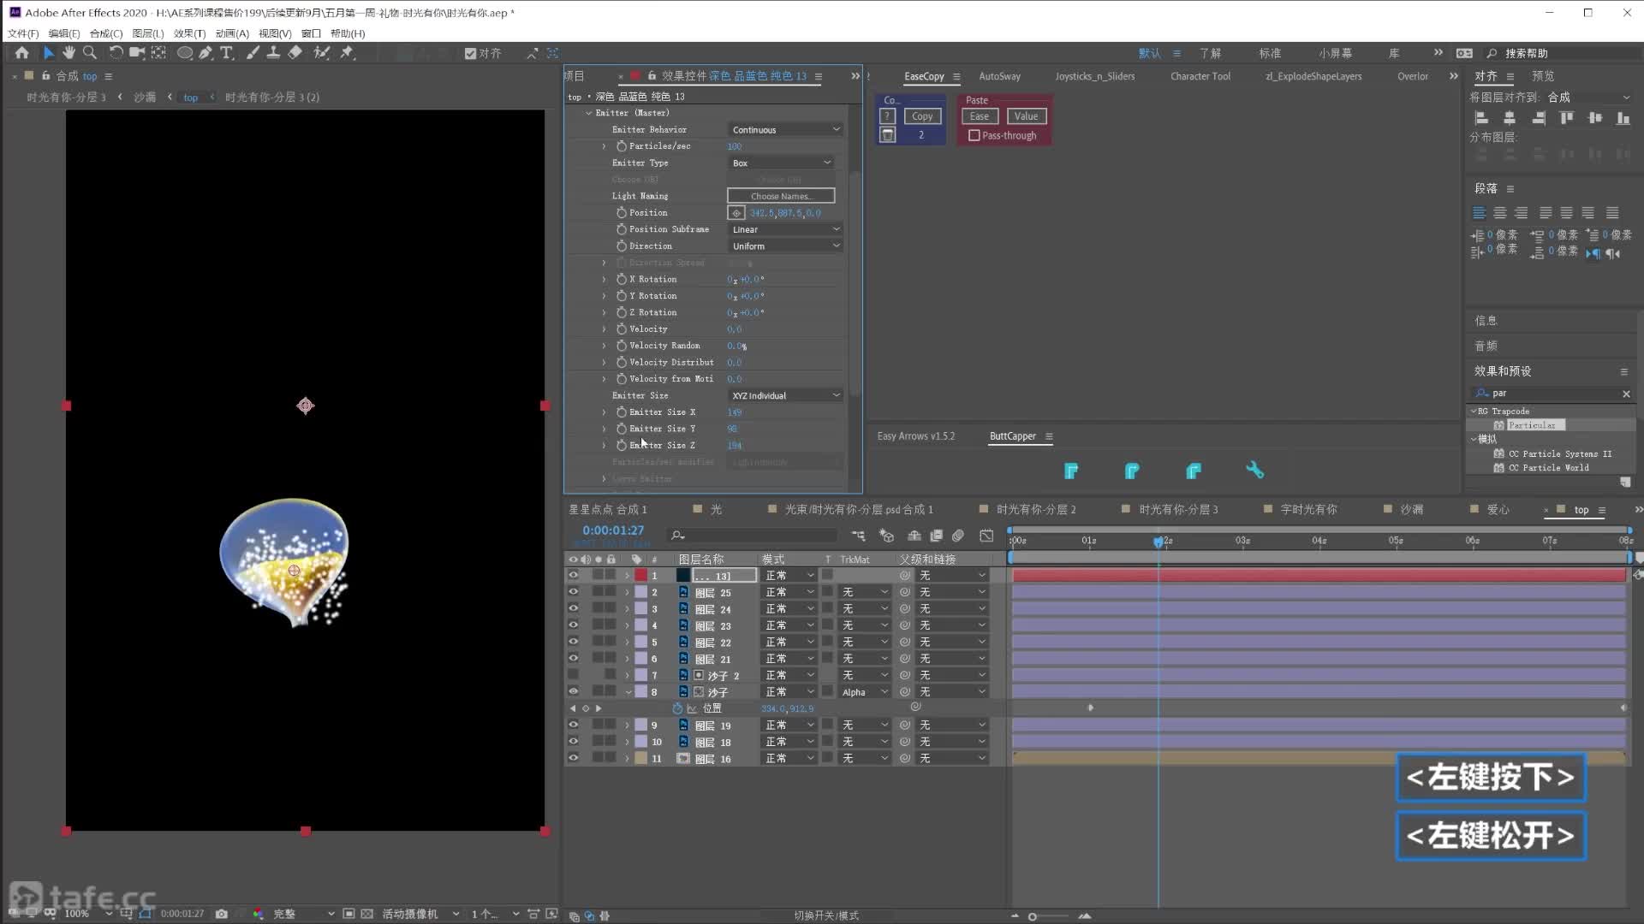Open Particular effect in presets list
Screen dimensions: 1644x924
[x=1531, y=425]
